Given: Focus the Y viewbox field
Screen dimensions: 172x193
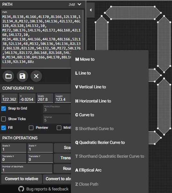Looking at the screenshot, I should (x=27, y=98).
